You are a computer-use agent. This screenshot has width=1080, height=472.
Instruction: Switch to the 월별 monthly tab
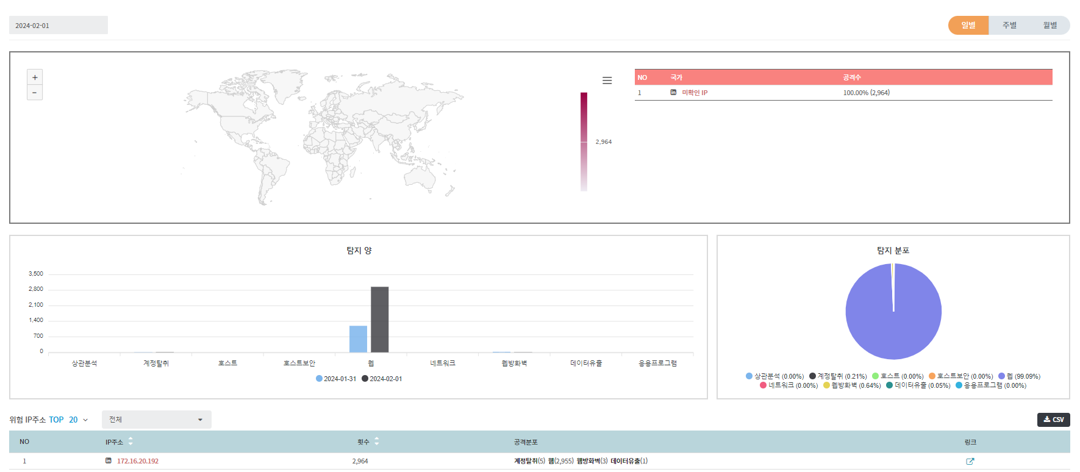1050,25
